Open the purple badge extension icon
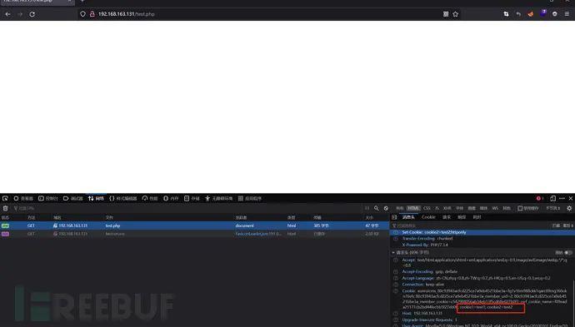Viewport: 575px width, 327px height. (x=543, y=13)
